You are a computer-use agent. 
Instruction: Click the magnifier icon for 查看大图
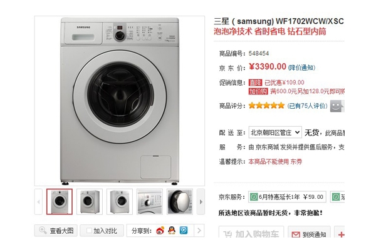[43, 230]
